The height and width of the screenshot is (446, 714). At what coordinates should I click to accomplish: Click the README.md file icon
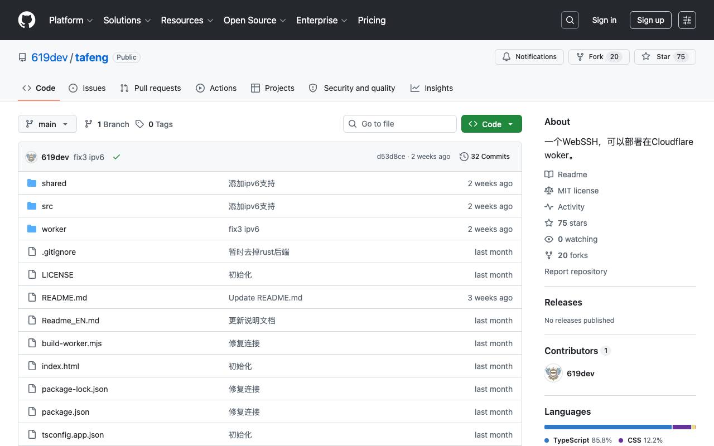pos(32,298)
